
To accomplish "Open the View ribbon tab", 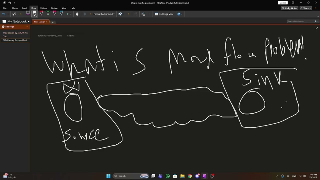I will tap(64, 8).
